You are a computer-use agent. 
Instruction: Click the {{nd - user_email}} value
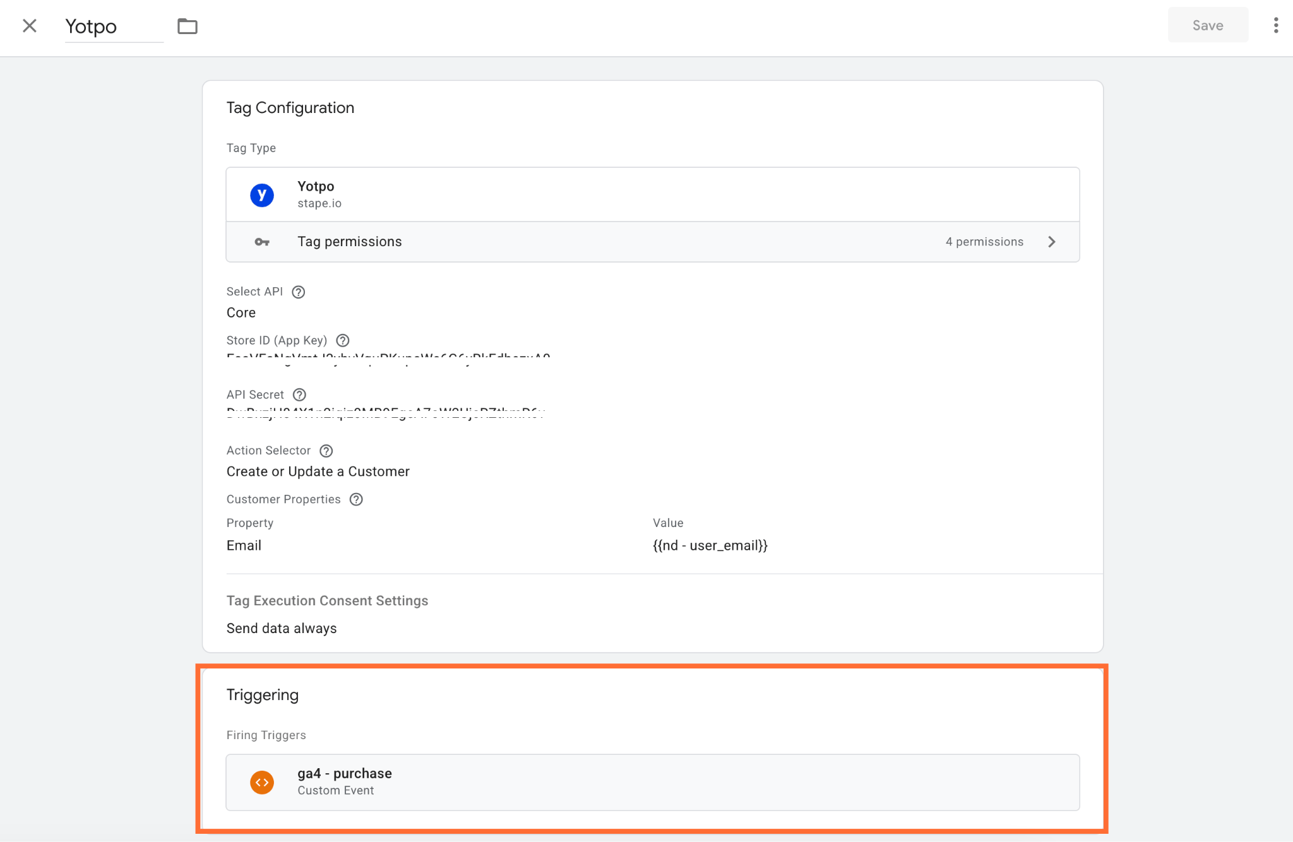710,545
